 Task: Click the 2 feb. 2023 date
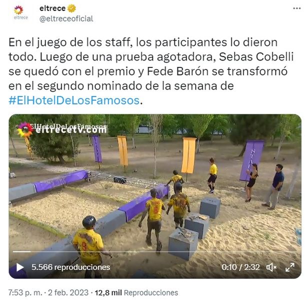tap(68, 292)
